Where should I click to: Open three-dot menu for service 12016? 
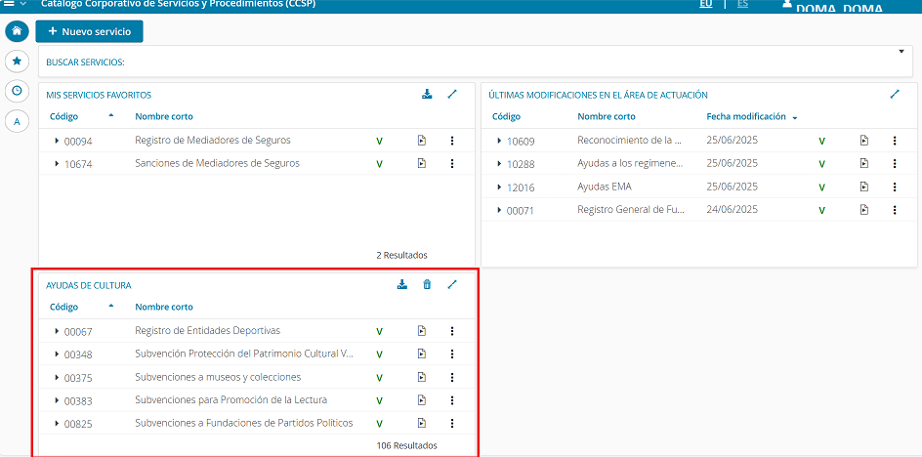[x=895, y=187]
